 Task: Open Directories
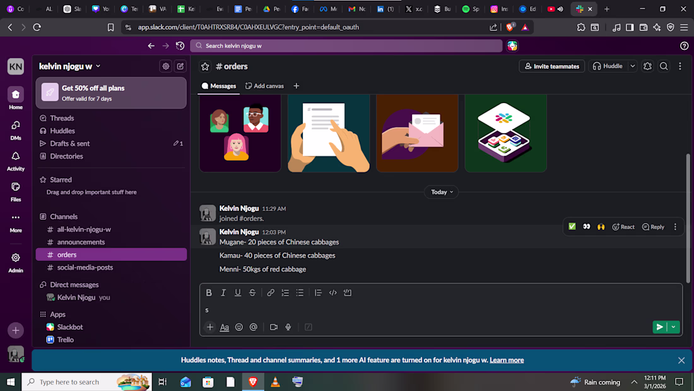click(111, 156)
